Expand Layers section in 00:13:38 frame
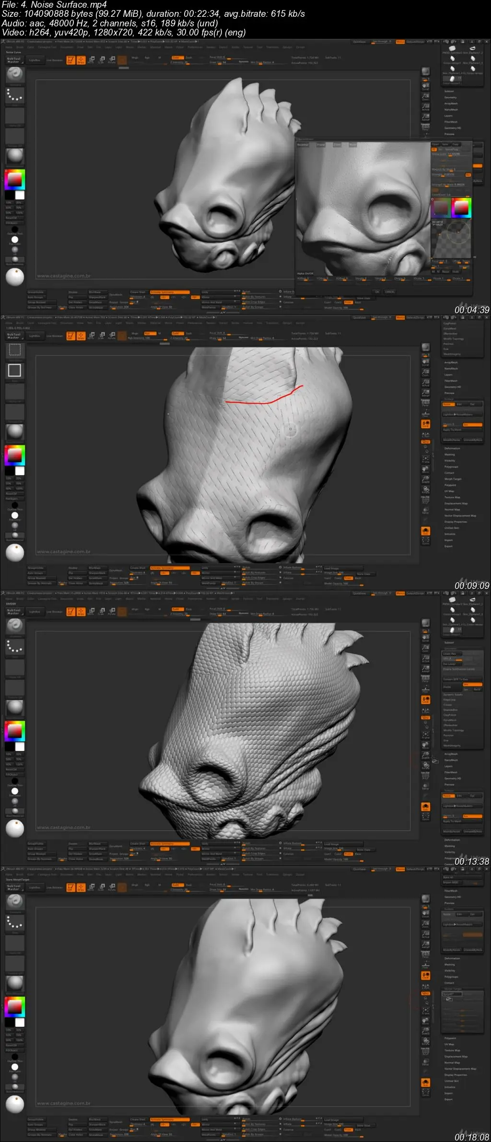 [x=449, y=766]
